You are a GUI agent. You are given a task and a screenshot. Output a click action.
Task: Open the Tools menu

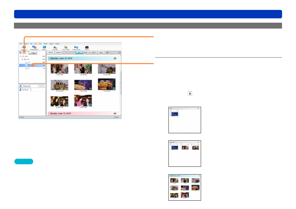click(x=40, y=44)
